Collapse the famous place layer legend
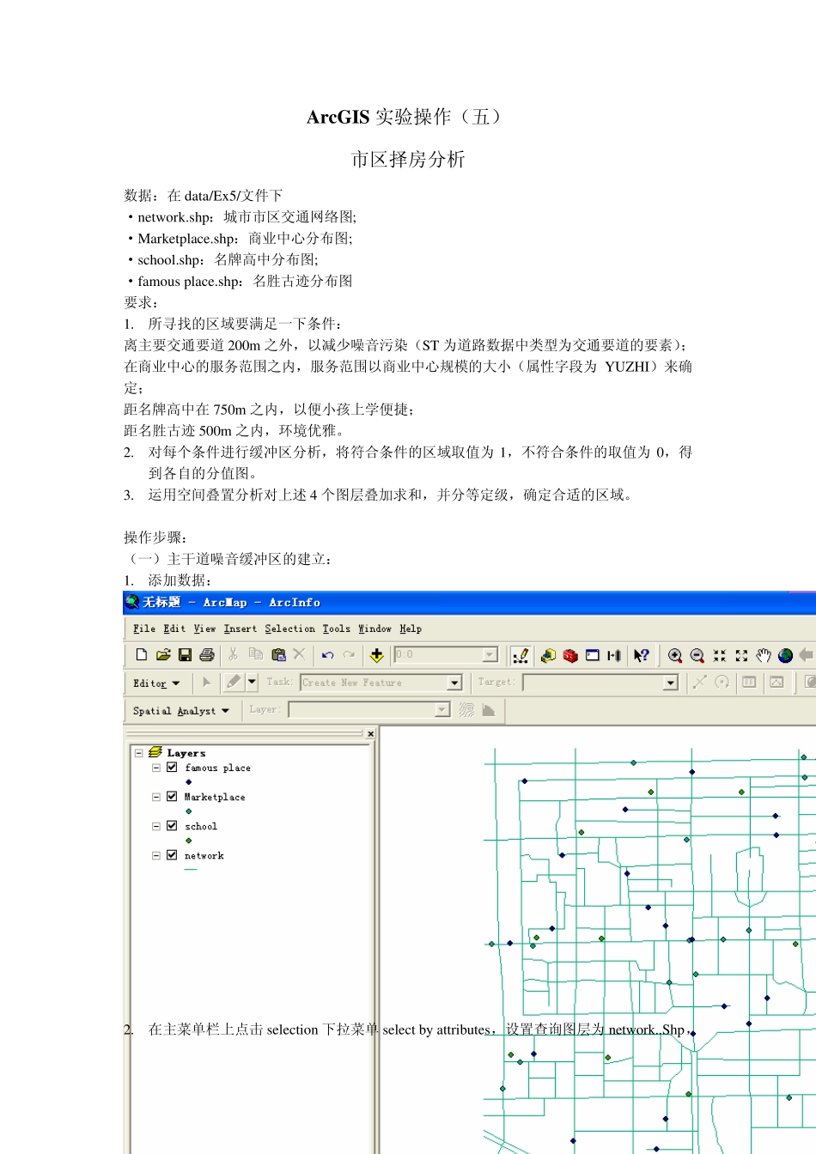 [156, 768]
